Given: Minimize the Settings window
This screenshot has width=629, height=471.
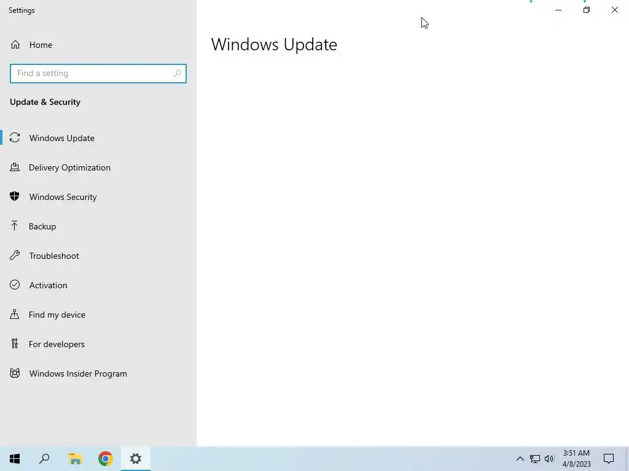Looking at the screenshot, I should tap(558, 10).
